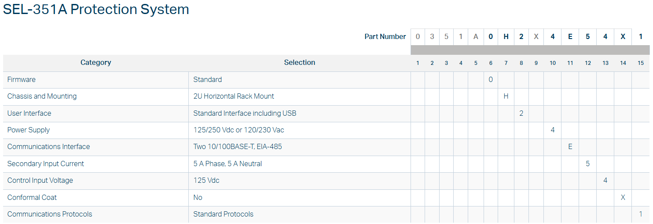Click the User Interface category label

click(29, 113)
